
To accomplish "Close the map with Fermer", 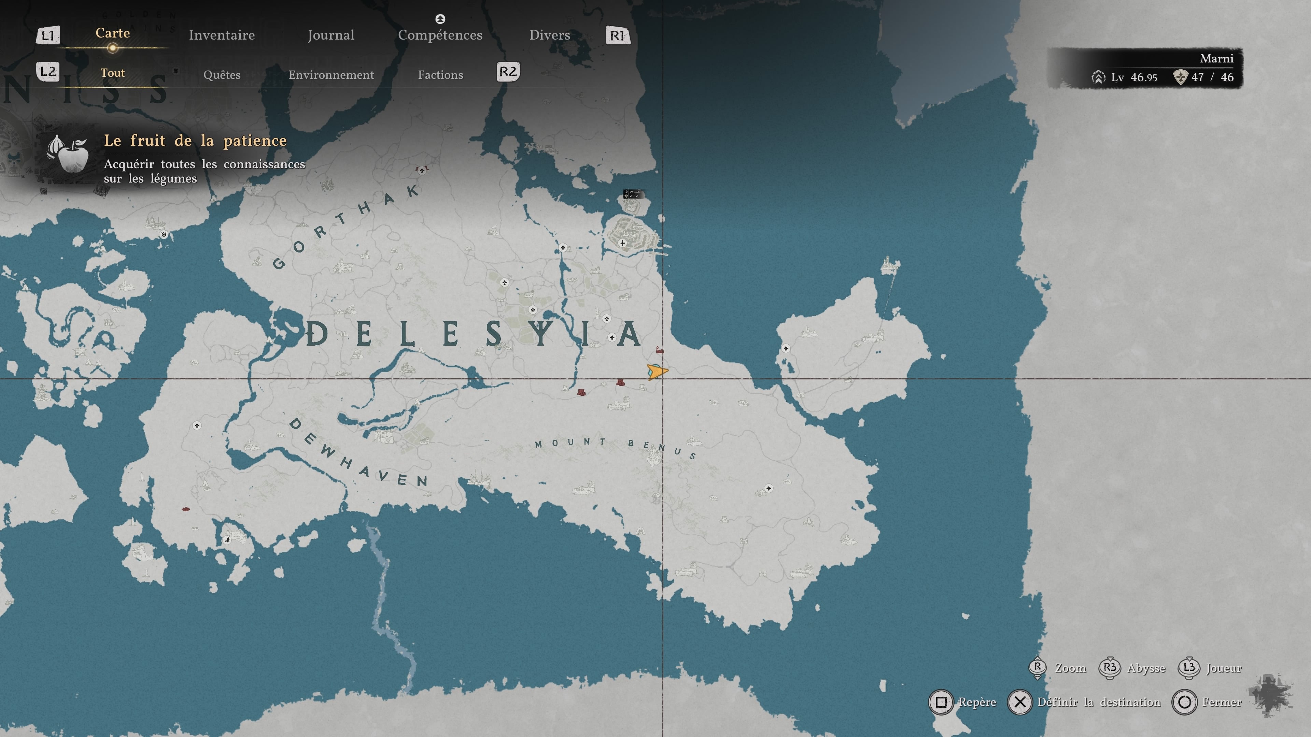I will coord(1222,703).
